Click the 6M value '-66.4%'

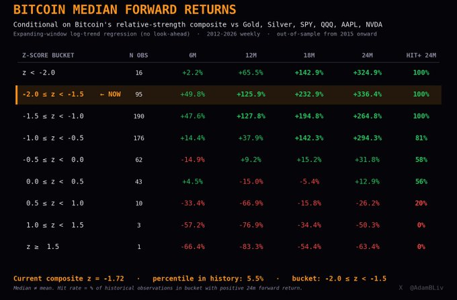[x=193, y=247]
